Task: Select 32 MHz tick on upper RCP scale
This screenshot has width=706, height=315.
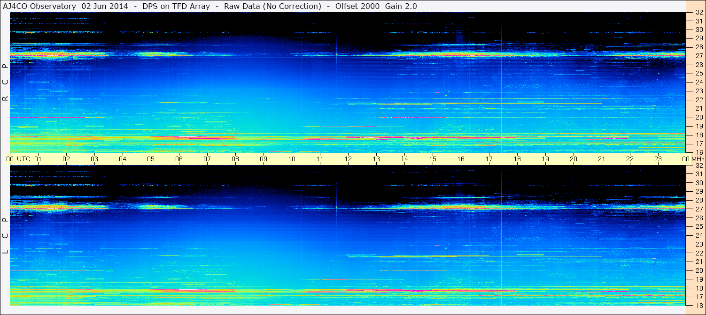Action: coord(698,13)
